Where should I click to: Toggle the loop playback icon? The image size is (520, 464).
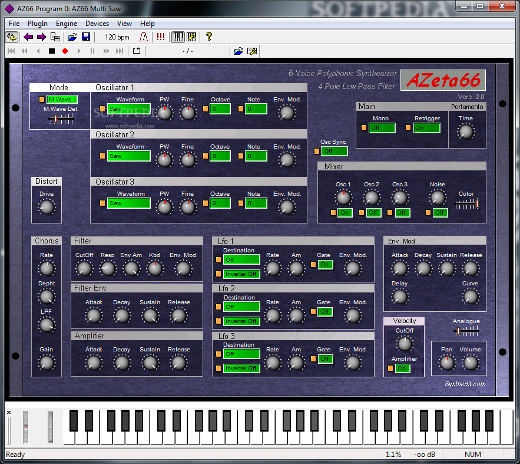coord(137,51)
